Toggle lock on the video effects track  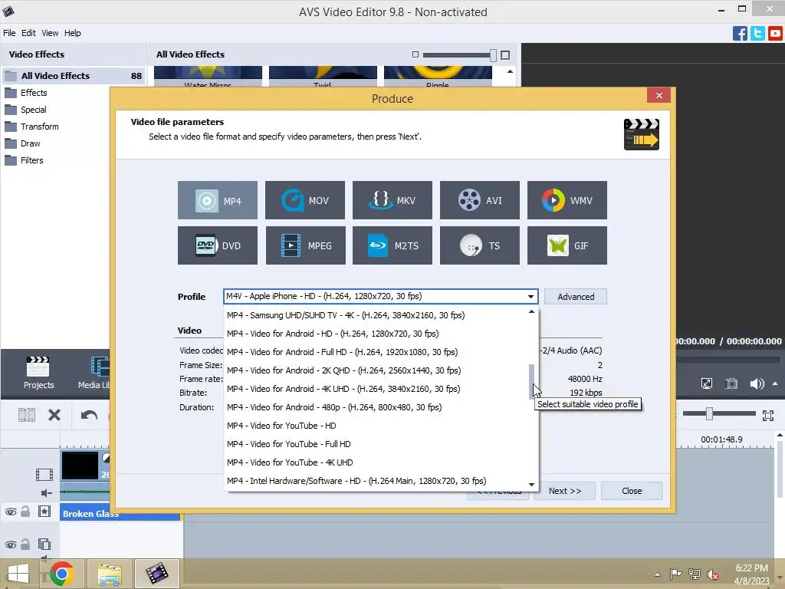point(25,512)
